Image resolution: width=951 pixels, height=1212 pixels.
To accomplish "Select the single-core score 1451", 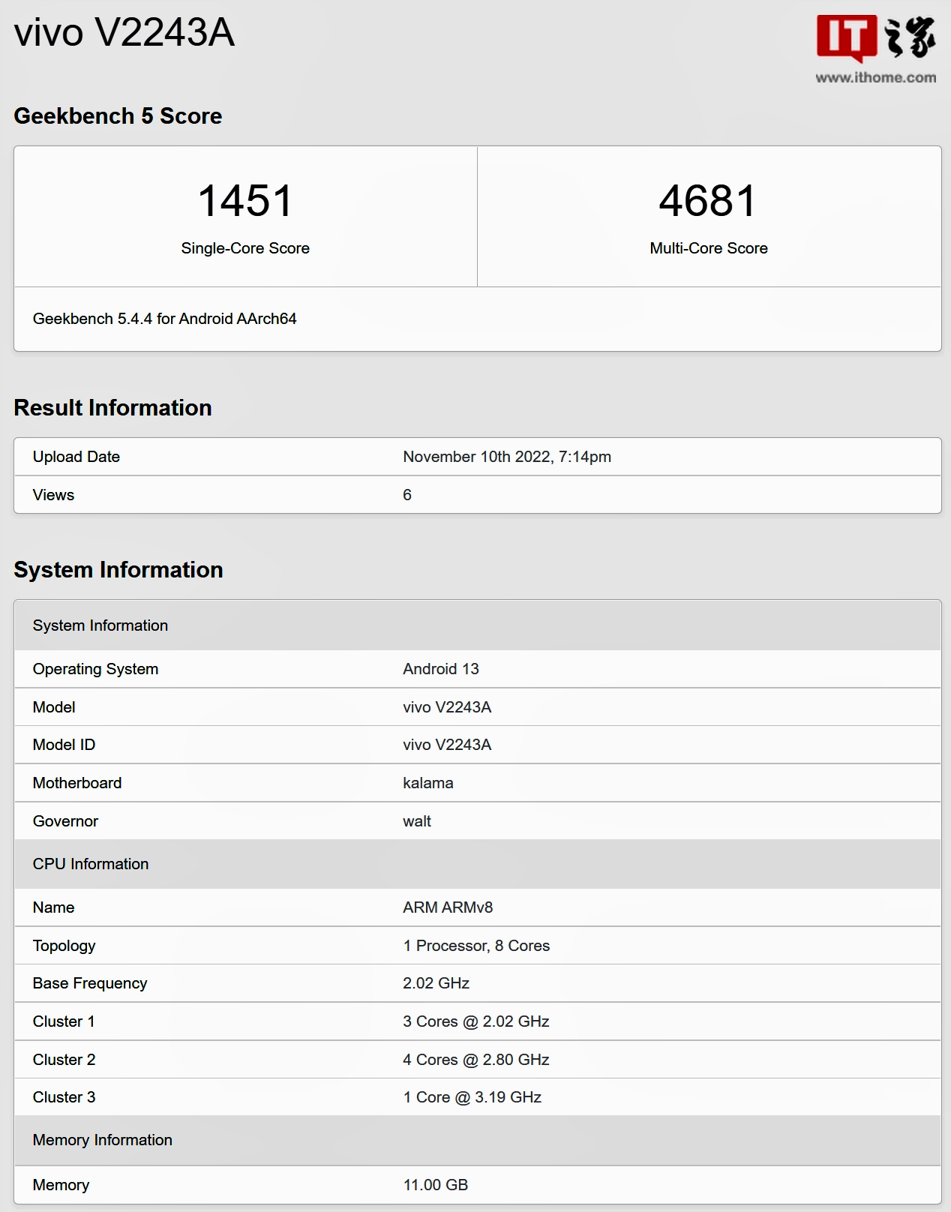I will pyautogui.click(x=245, y=201).
